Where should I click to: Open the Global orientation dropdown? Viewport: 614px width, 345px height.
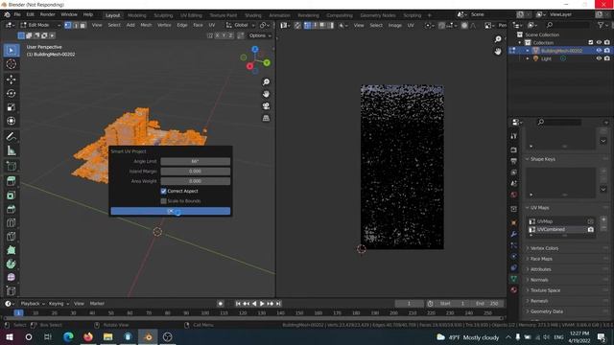pos(241,25)
